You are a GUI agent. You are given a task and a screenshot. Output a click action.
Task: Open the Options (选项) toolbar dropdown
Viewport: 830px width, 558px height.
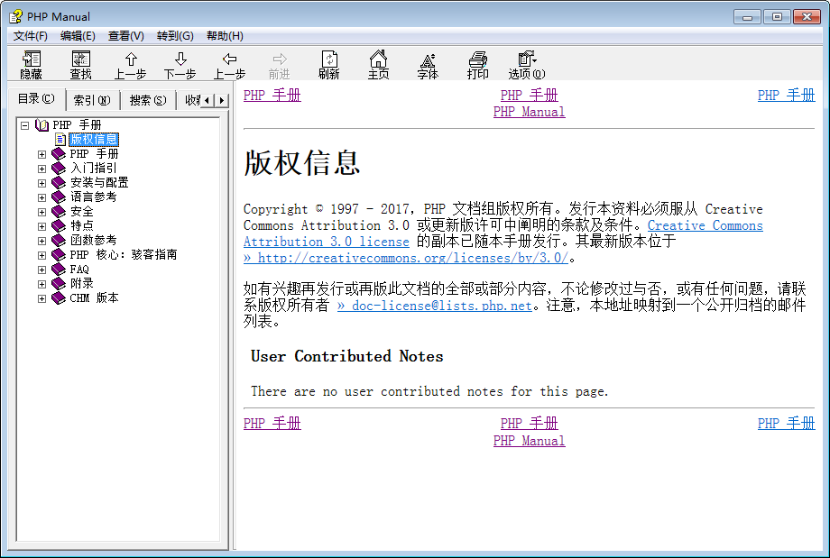[x=527, y=59]
